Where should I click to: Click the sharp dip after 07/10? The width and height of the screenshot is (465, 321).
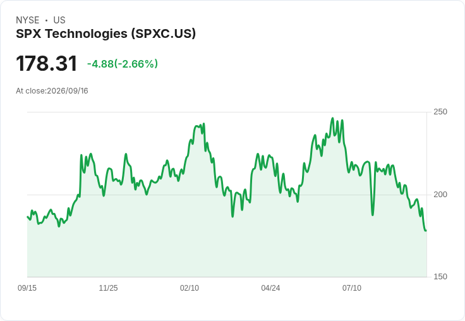click(x=373, y=214)
